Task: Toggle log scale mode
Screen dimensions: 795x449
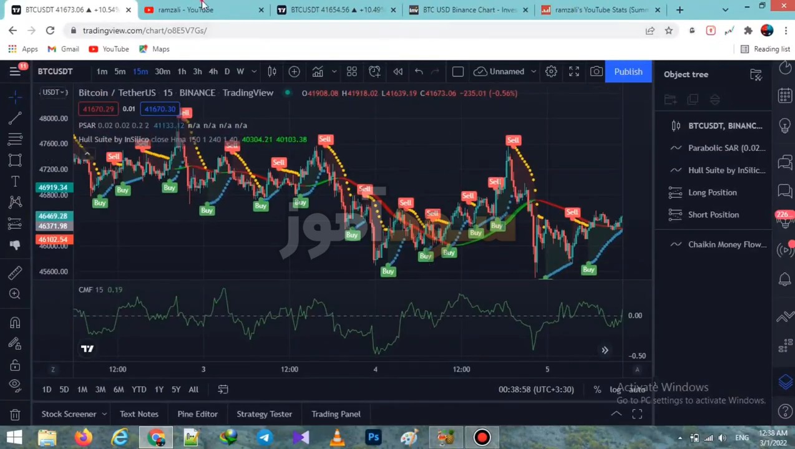Action: point(615,390)
